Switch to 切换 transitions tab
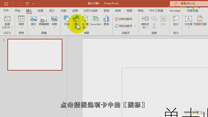The image size is (208, 117). click(63, 11)
